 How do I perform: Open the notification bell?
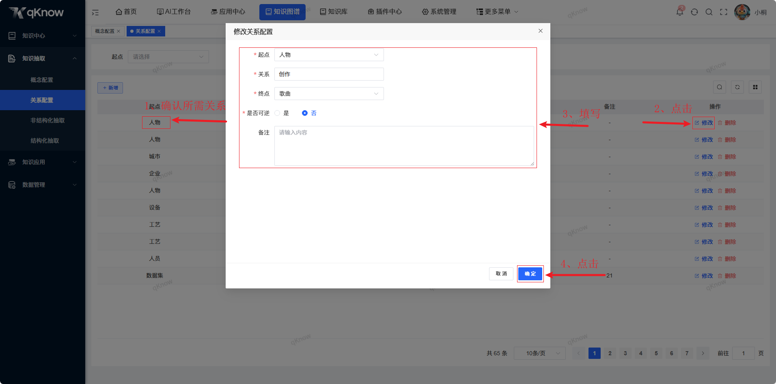tap(680, 12)
